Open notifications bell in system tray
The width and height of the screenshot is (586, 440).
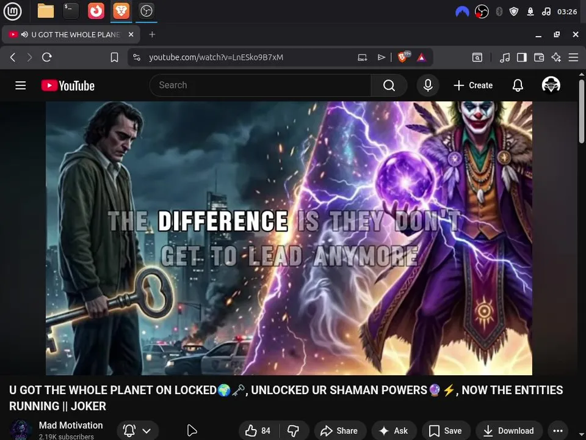point(530,12)
